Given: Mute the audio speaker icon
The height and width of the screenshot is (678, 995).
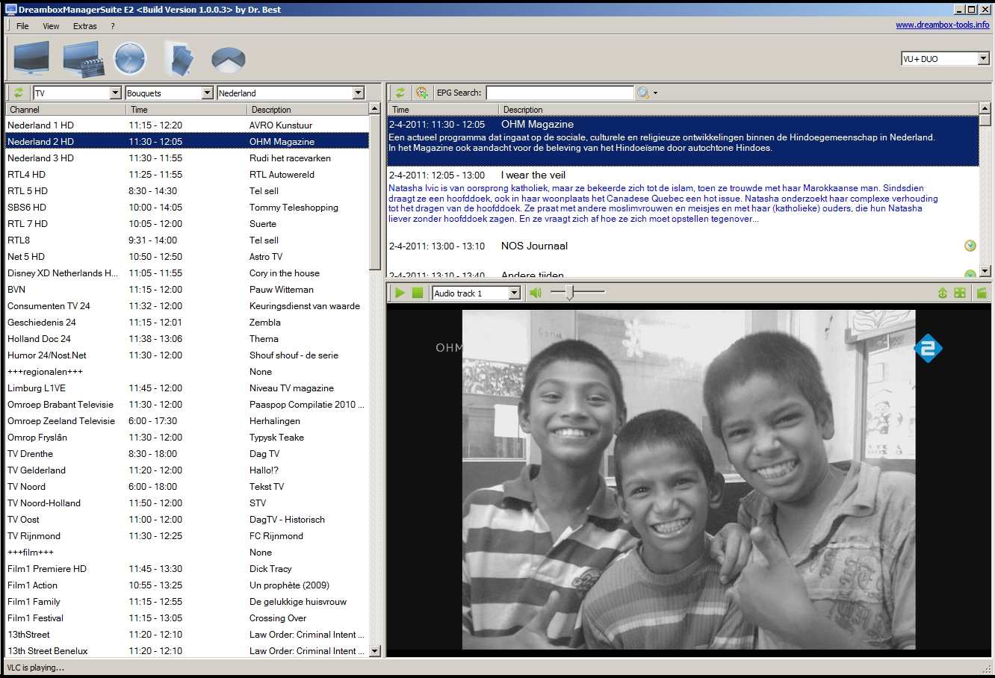Looking at the screenshot, I should click(536, 293).
